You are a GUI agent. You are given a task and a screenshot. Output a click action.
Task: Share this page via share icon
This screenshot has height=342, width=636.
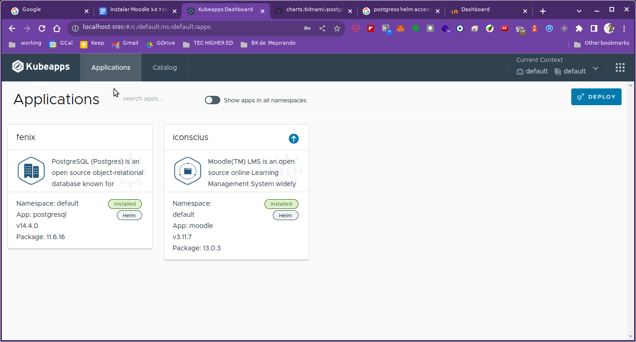point(322,28)
